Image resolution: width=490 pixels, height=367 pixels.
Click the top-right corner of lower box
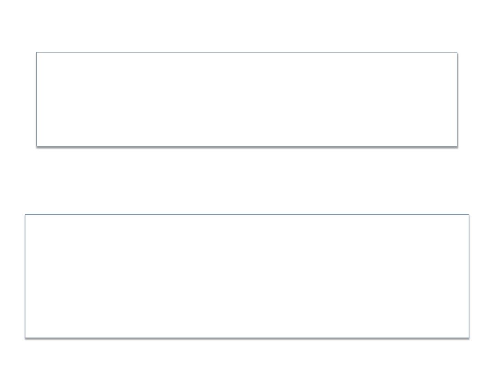[469, 214]
